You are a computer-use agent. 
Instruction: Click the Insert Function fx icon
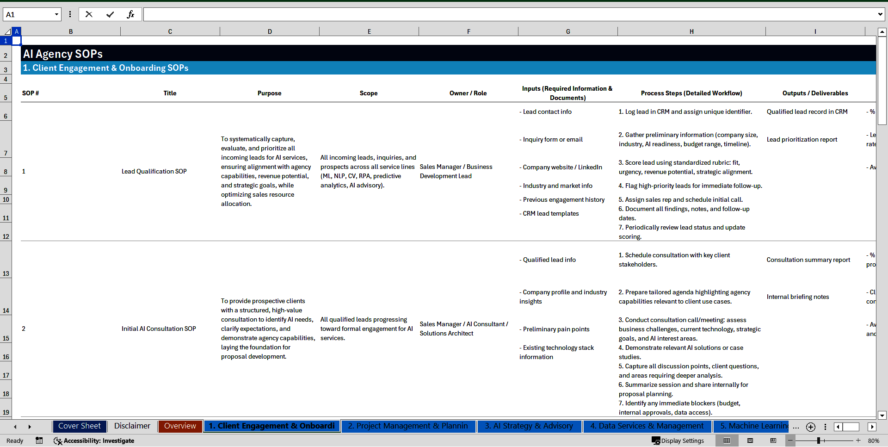tap(131, 14)
